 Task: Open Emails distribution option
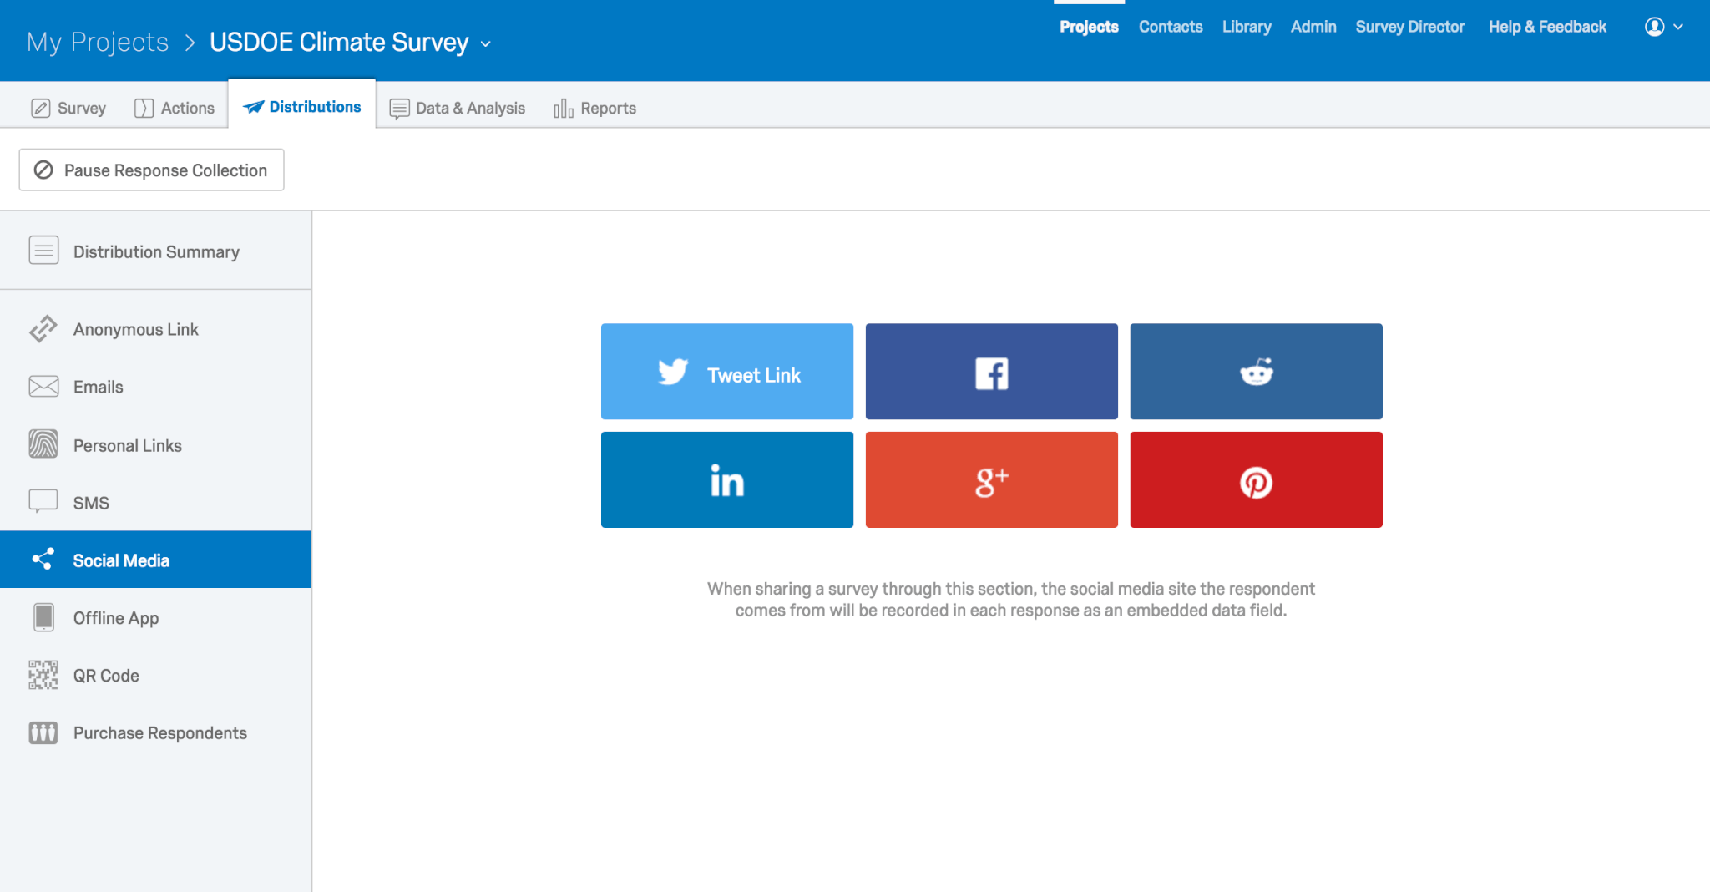(x=155, y=387)
